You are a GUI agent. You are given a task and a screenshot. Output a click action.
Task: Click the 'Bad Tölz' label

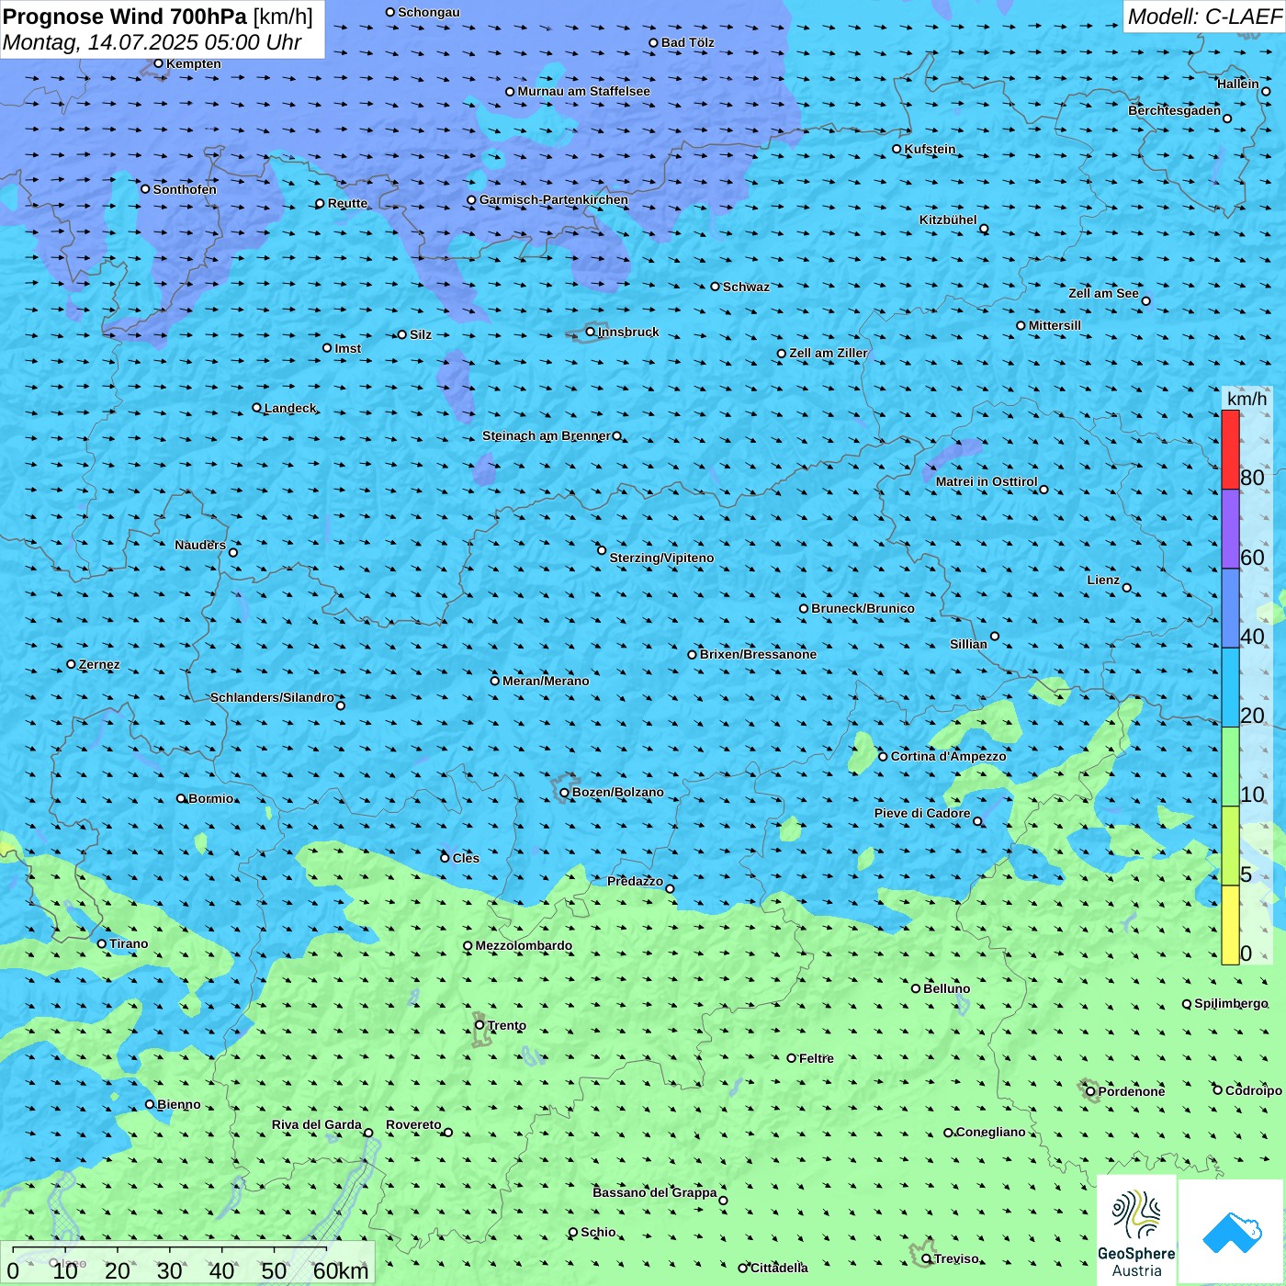687,42
